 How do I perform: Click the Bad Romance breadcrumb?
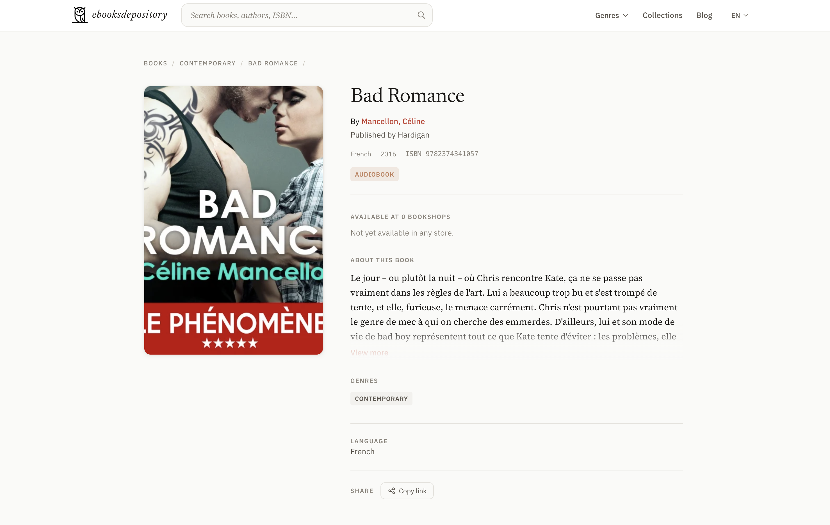(273, 63)
